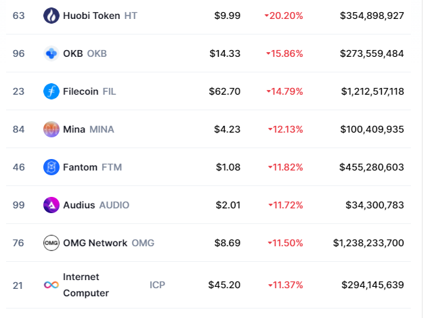
Task: Click Filecoin's $1,212,517,118 volume value
Action: tap(372, 91)
